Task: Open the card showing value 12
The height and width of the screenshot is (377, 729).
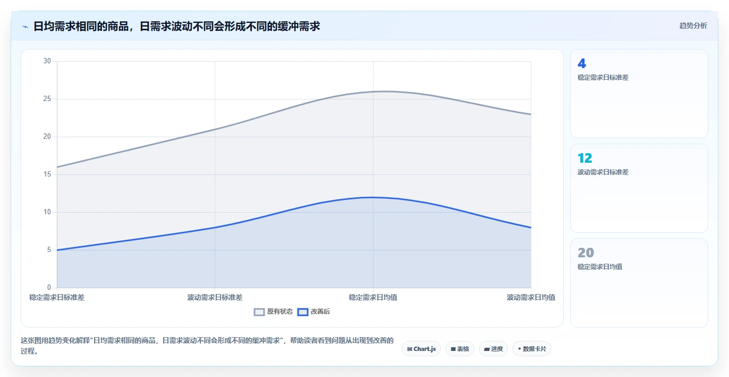Action: 639,188
